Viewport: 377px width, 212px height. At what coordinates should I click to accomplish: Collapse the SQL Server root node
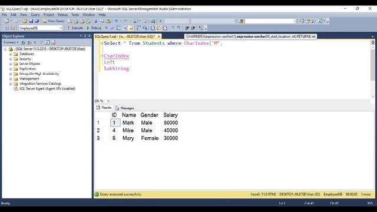(5, 49)
